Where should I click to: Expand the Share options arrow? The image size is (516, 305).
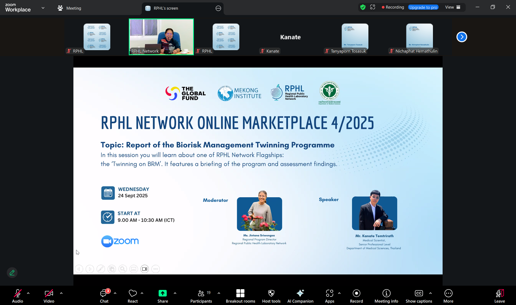click(175, 293)
